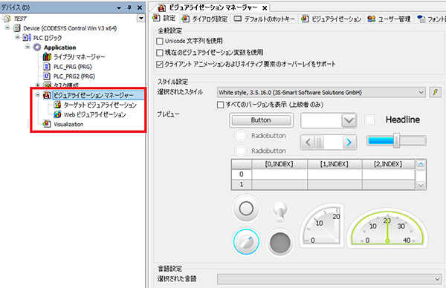446x288 pixels.
Task: Open the preview combo box arrow
Action: [x=349, y=121]
